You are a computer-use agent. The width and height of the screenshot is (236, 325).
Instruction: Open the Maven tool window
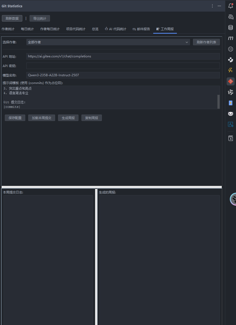(230, 38)
